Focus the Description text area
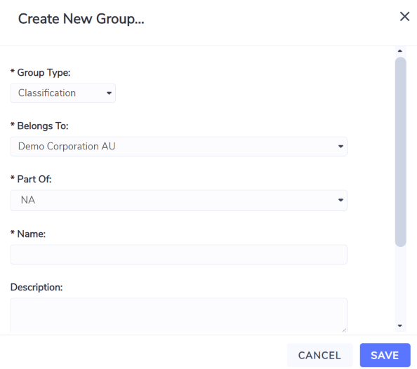Image resolution: width=417 pixels, height=369 pixels. click(x=179, y=315)
